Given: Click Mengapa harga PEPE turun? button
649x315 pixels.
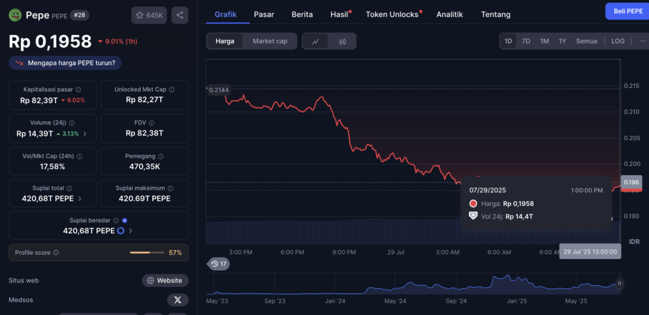Looking at the screenshot, I should pos(65,63).
